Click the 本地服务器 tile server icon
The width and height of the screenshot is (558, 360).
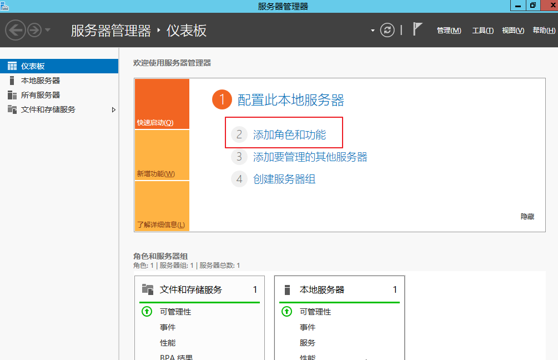pos(288,290)
